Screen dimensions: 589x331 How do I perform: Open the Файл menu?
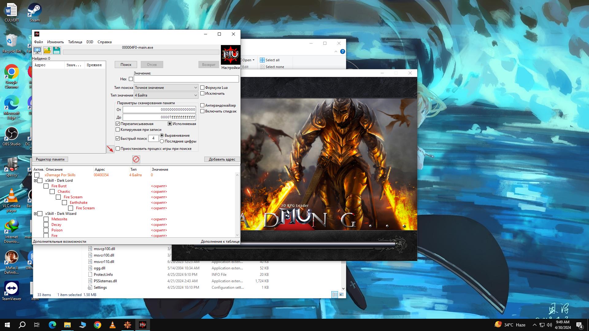click(38, 42)
